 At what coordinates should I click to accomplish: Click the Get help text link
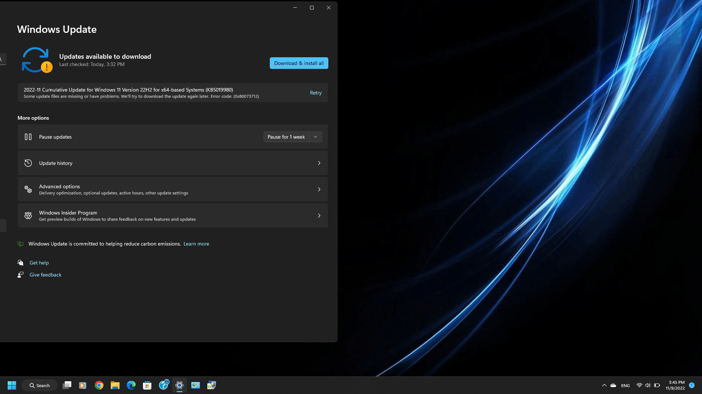(x=38, y=263)
